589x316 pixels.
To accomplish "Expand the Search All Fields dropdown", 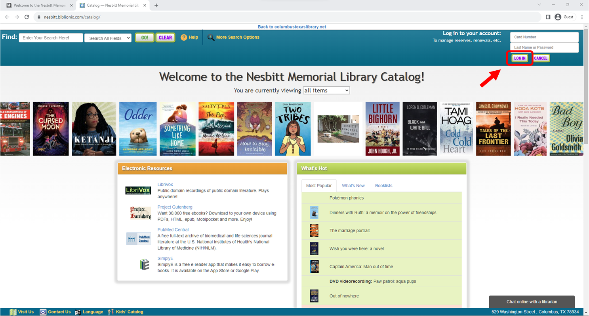I will coord(108,38).
